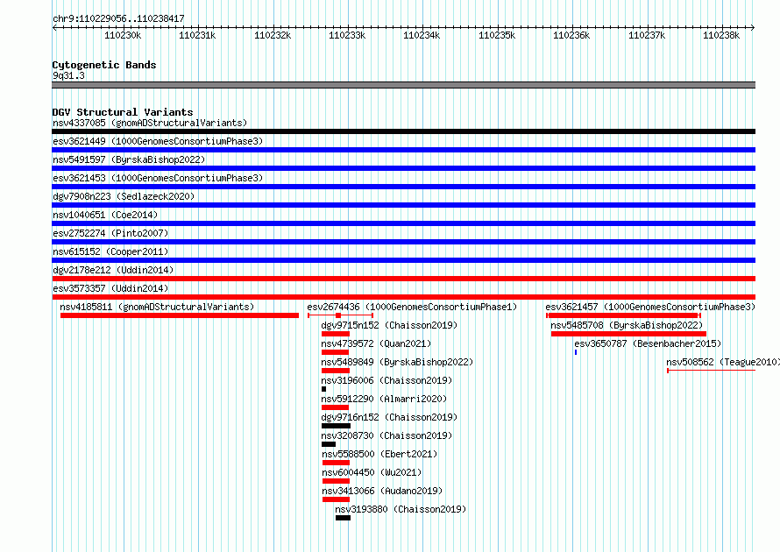Select the thin red line under nsv508562
This screenshot has width=780, height=552.
click(x=712, y=371)
